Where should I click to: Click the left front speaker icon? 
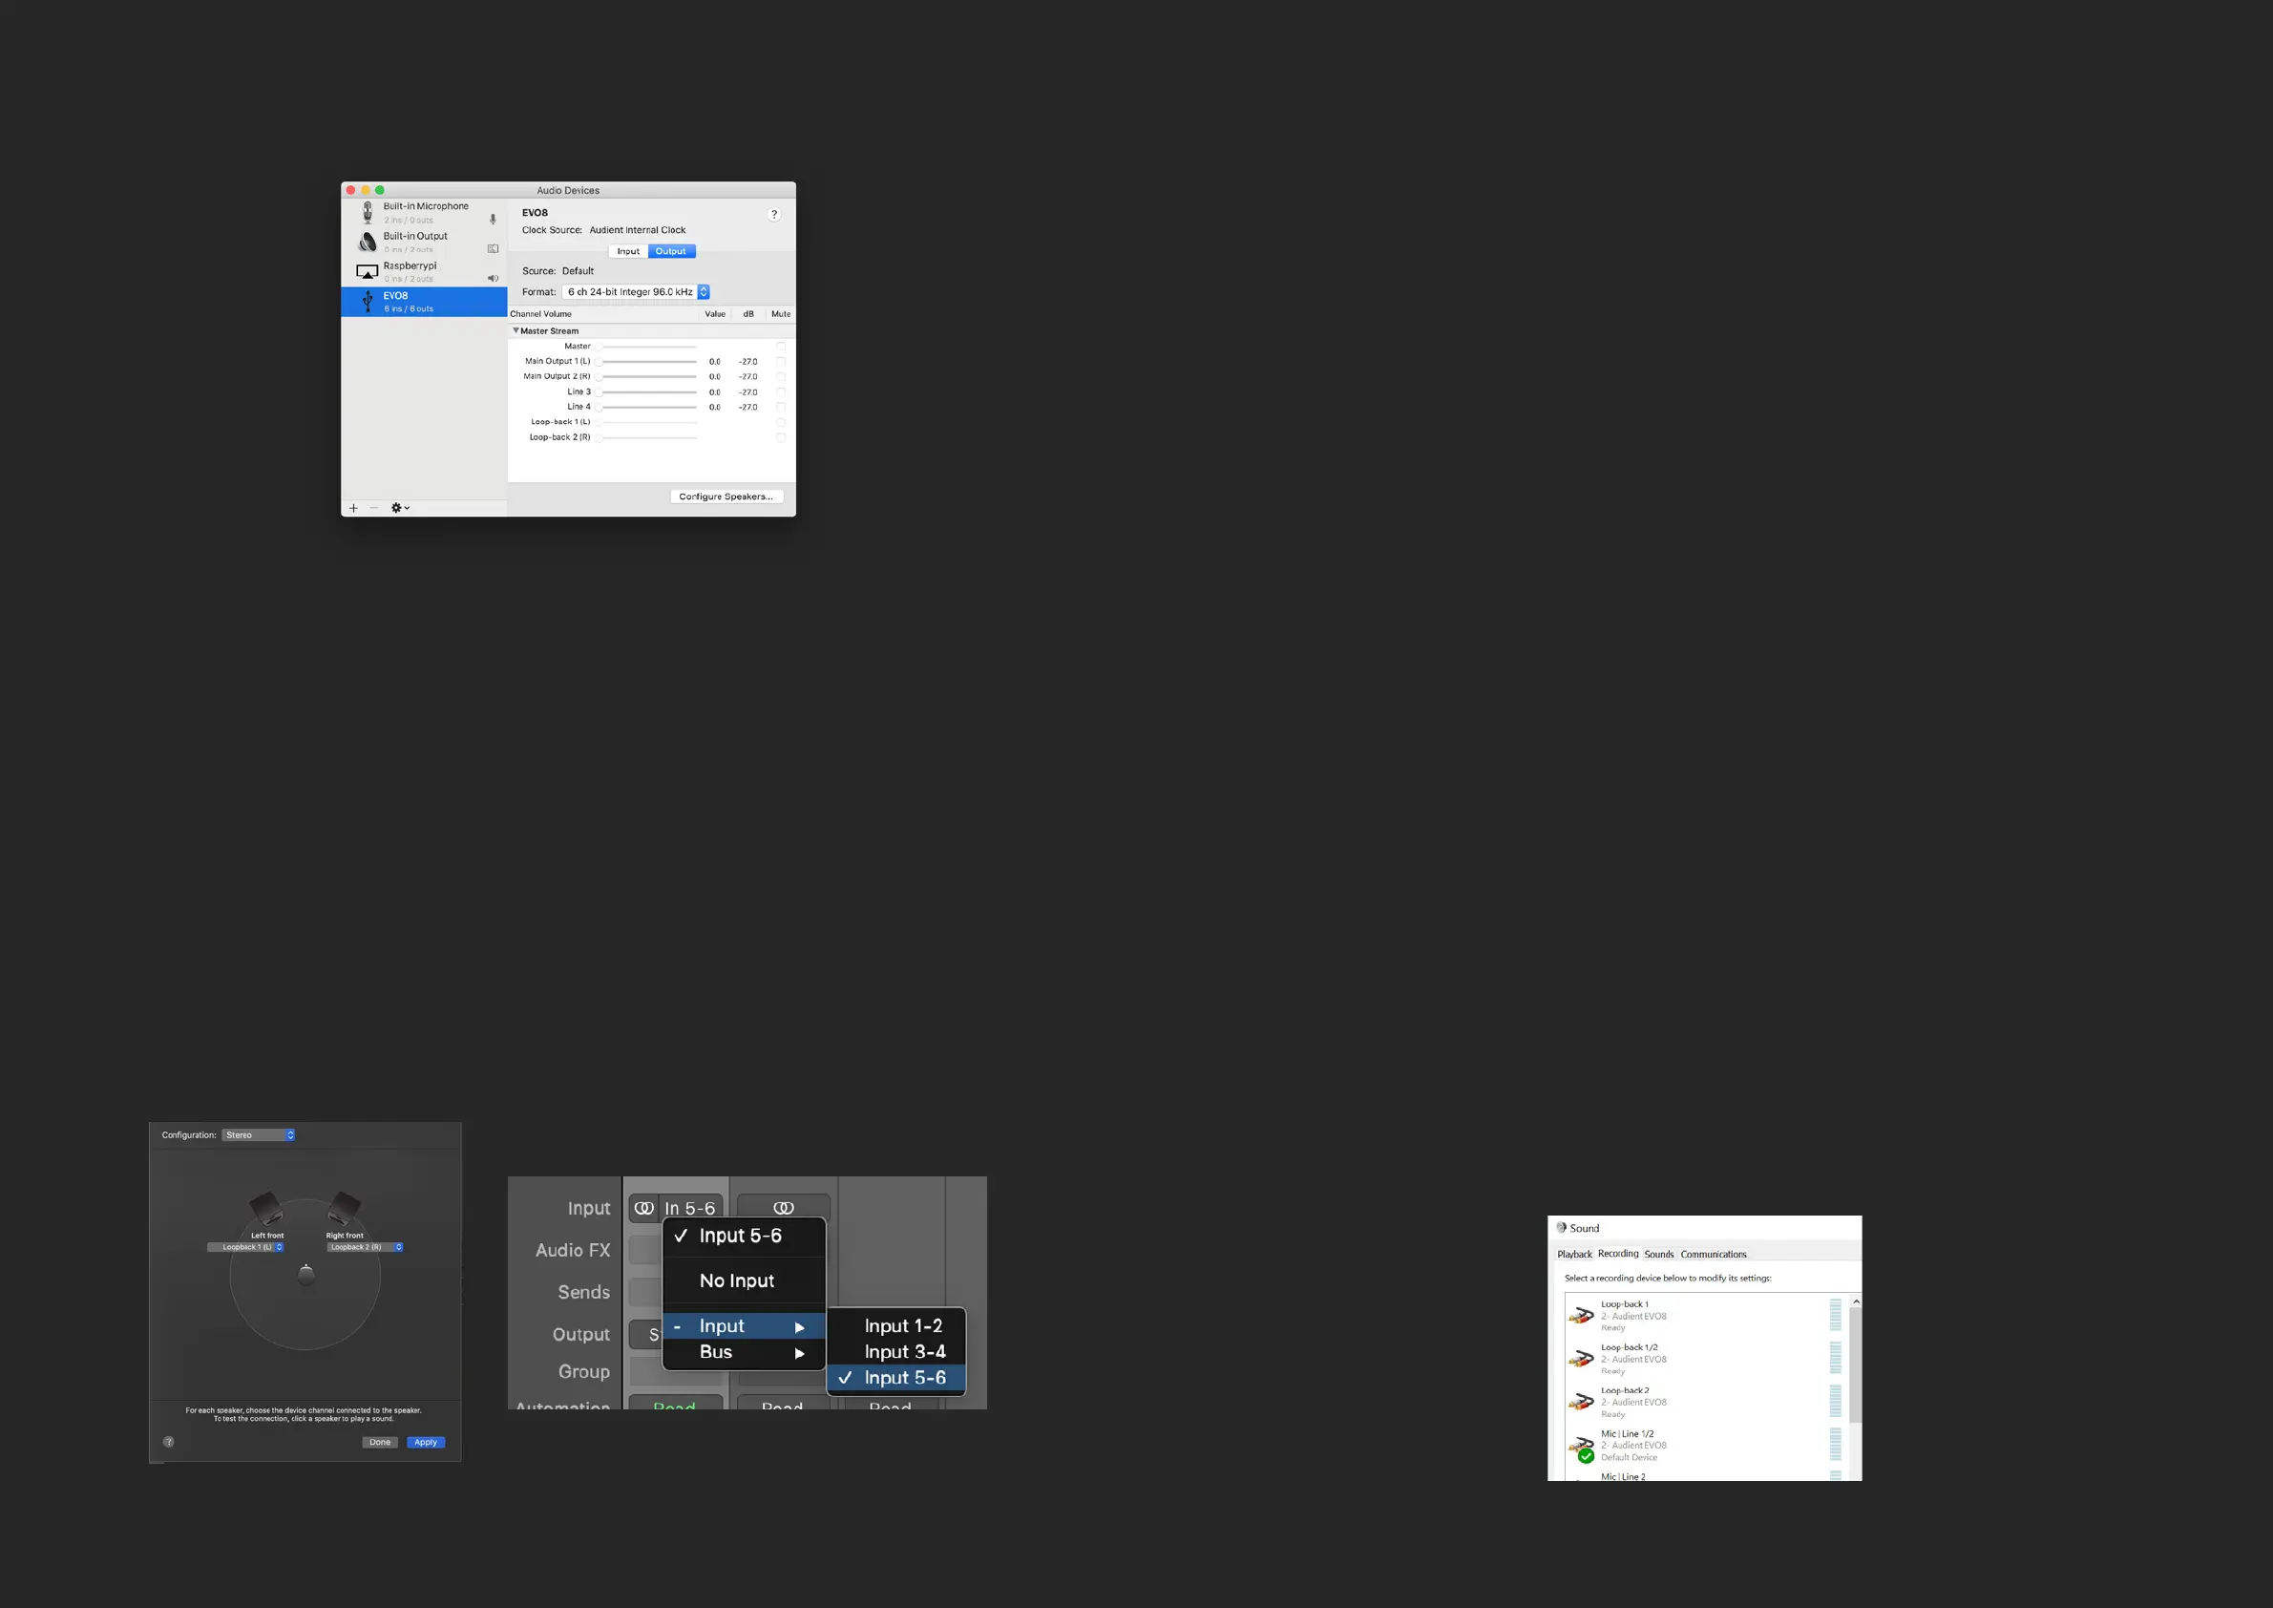265,1206
